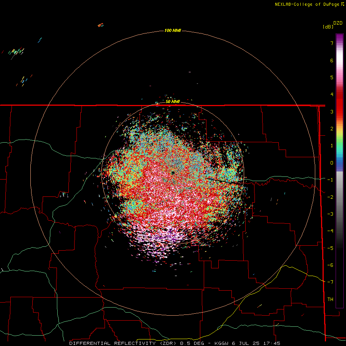The image size is (346, 346).
Task: Click the -2 value on the color scale
Action: (x=330, y=197)
